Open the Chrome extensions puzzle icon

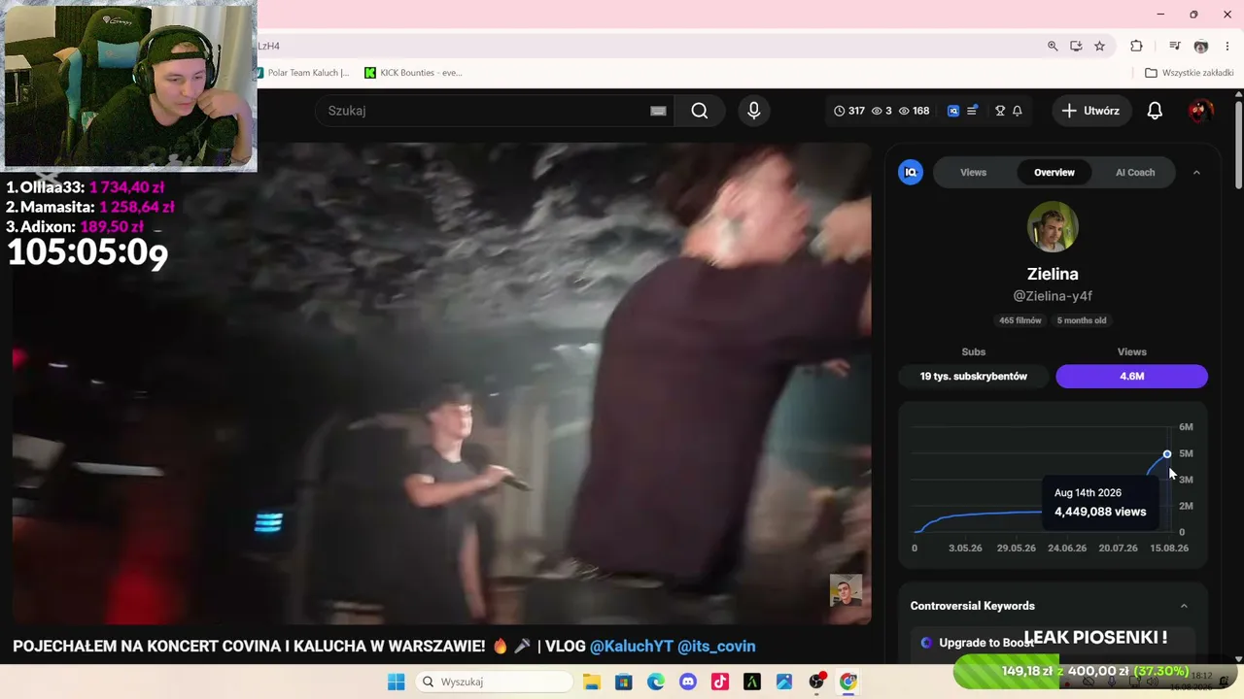point(1136,46)
